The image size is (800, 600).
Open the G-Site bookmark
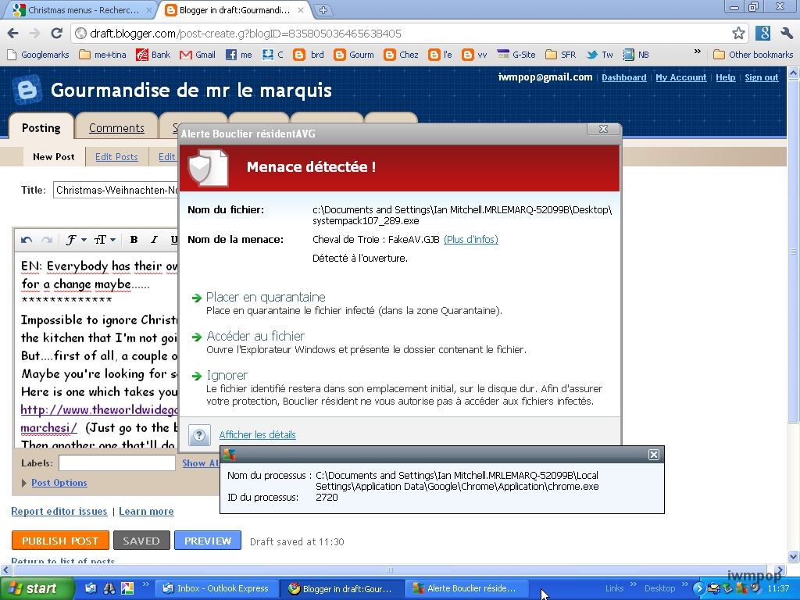pyautogui.click(x=516, y=55)
